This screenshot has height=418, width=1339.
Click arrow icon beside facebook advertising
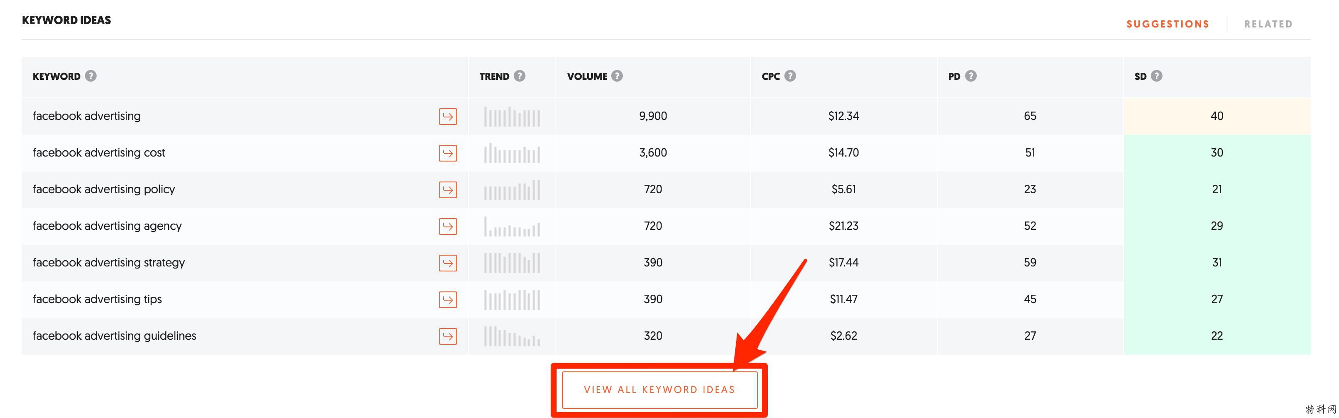tap(448, 117)
